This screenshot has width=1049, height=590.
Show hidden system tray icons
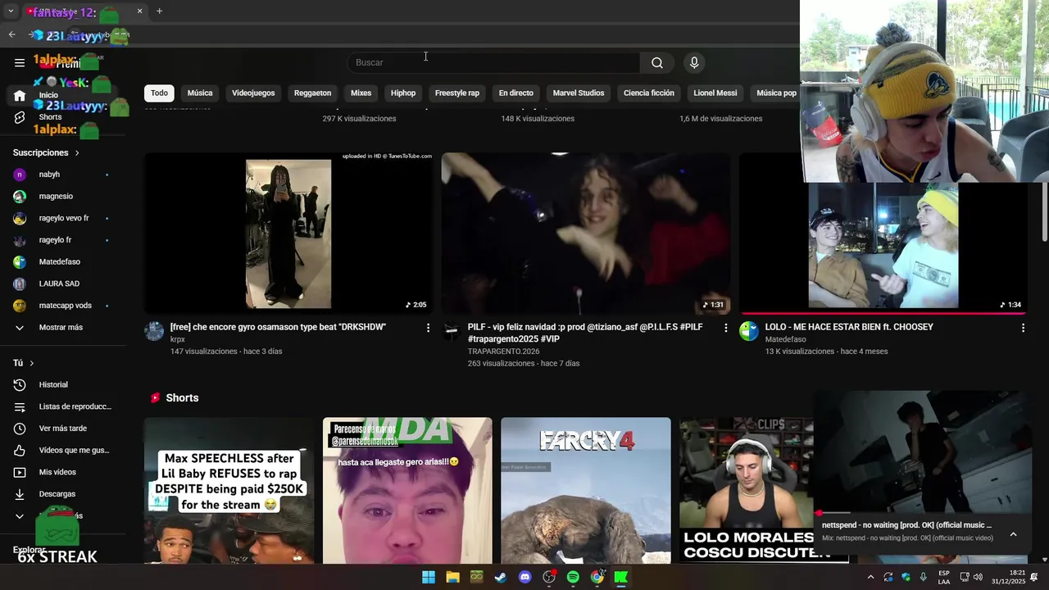pyautogui.click(x=871, y=577)
